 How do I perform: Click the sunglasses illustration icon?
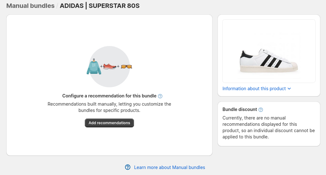[x=126, y=67]
